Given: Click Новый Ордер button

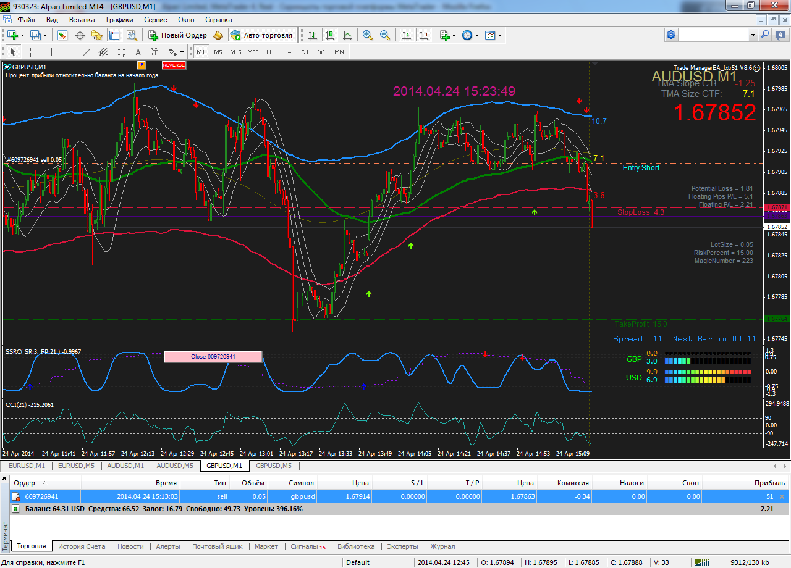Looking at the screenshot, I should (178, 35).
